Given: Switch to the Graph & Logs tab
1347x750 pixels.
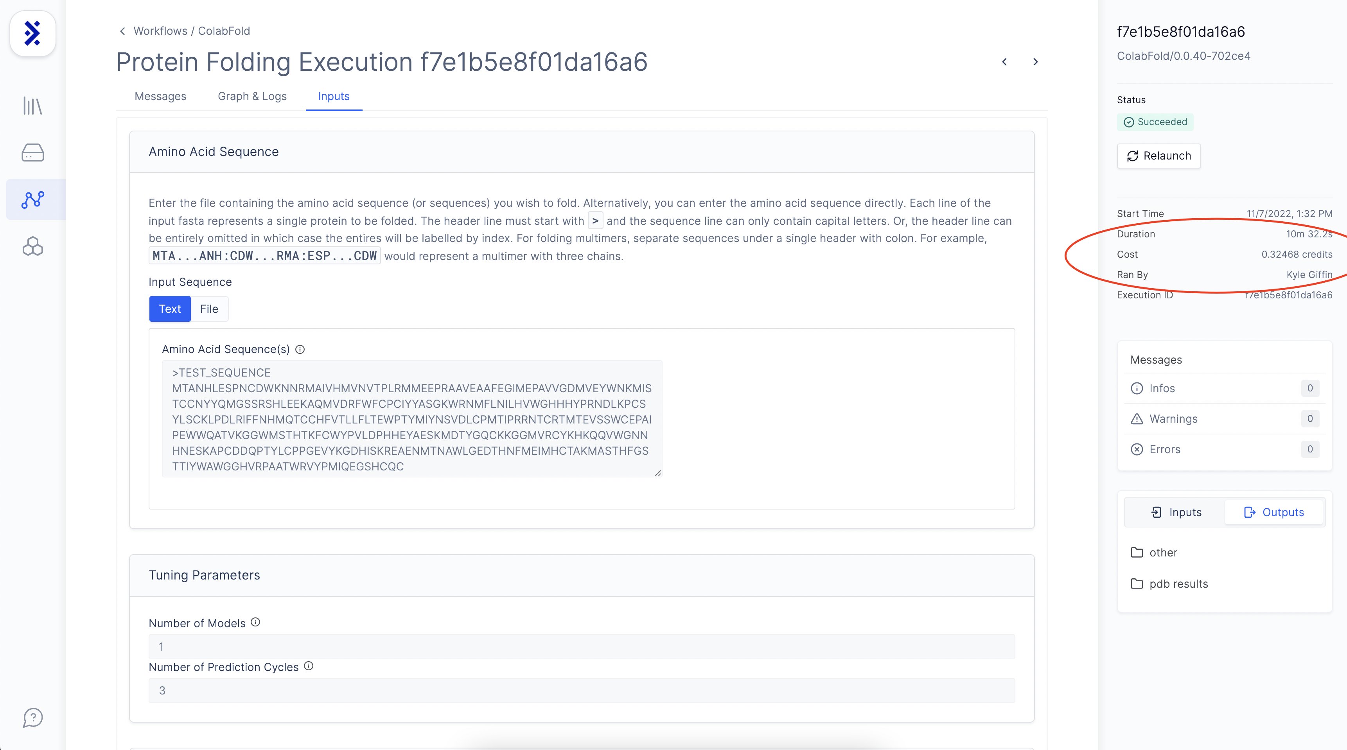Looking at the screenshot, I should (252, 96).
